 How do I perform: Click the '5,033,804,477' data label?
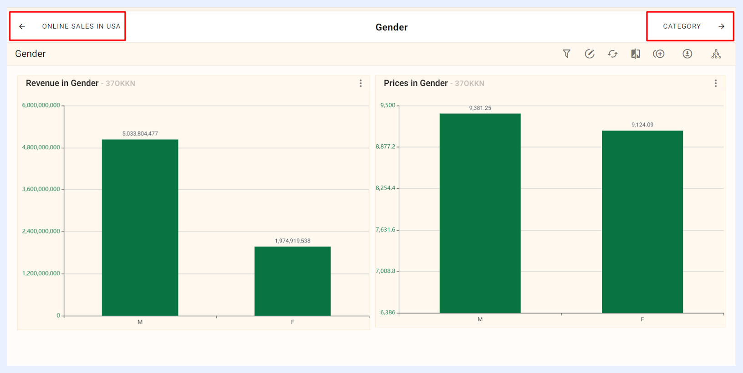[x=140, y=134]
